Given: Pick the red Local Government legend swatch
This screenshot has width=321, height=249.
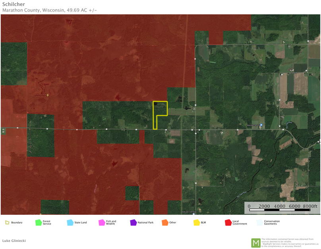Looking at the screenshot, I should click(228, 222).
